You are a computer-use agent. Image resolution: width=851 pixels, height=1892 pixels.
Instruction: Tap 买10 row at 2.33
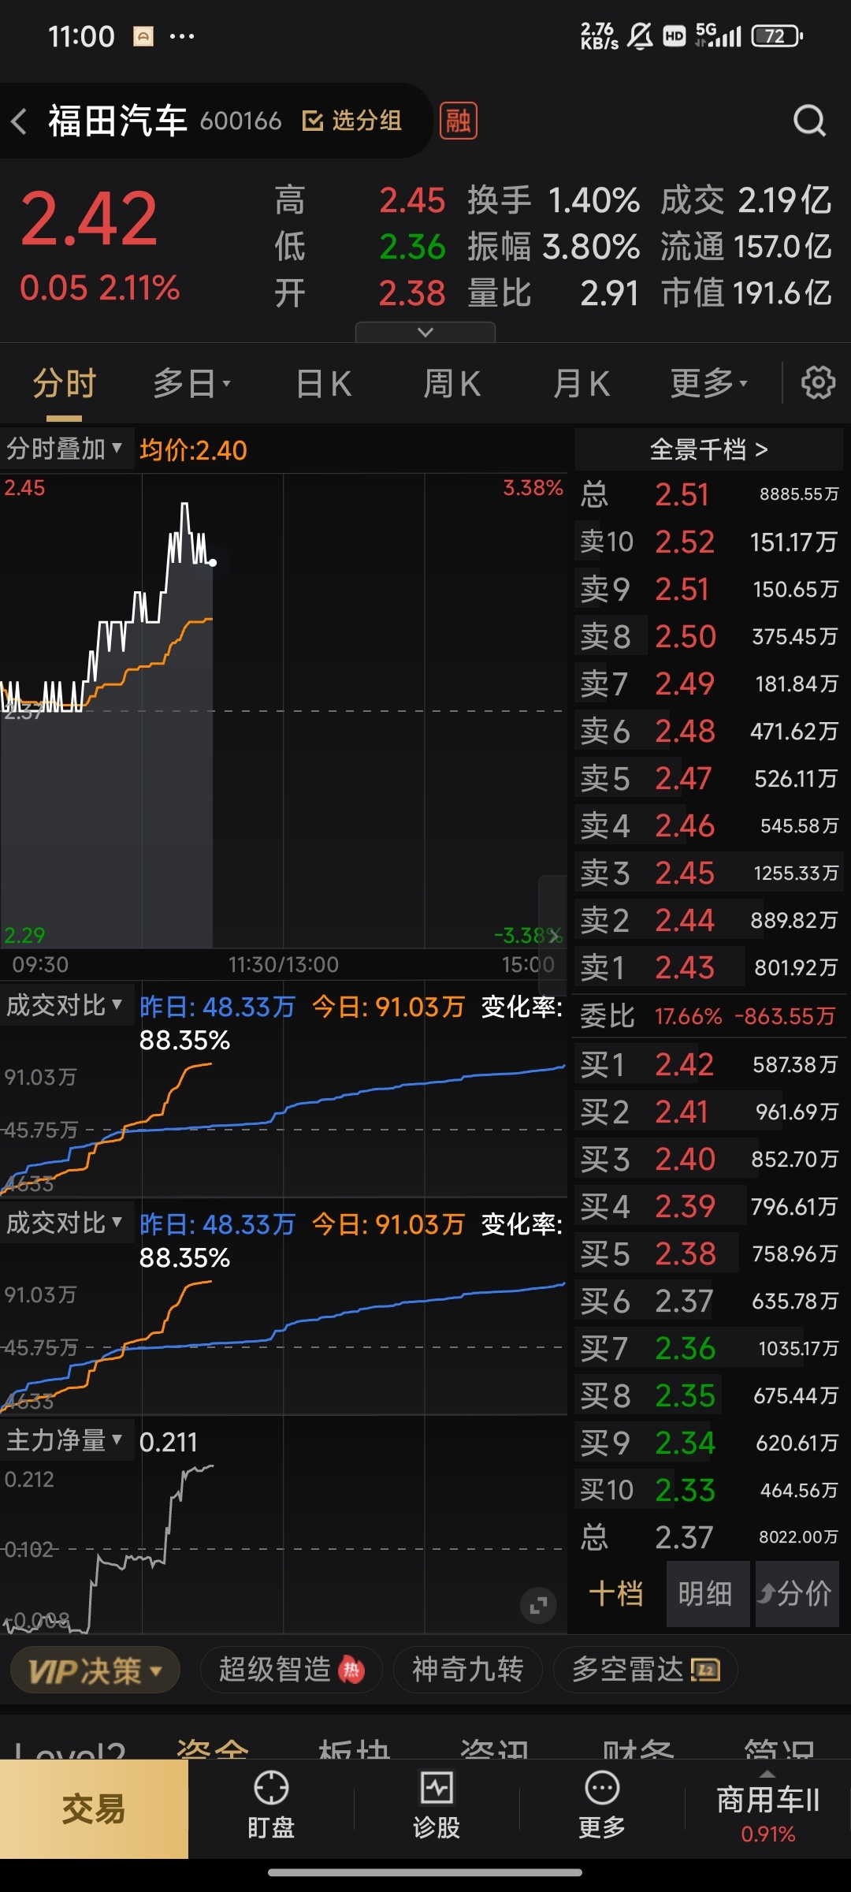click(x=709, y=1490)
